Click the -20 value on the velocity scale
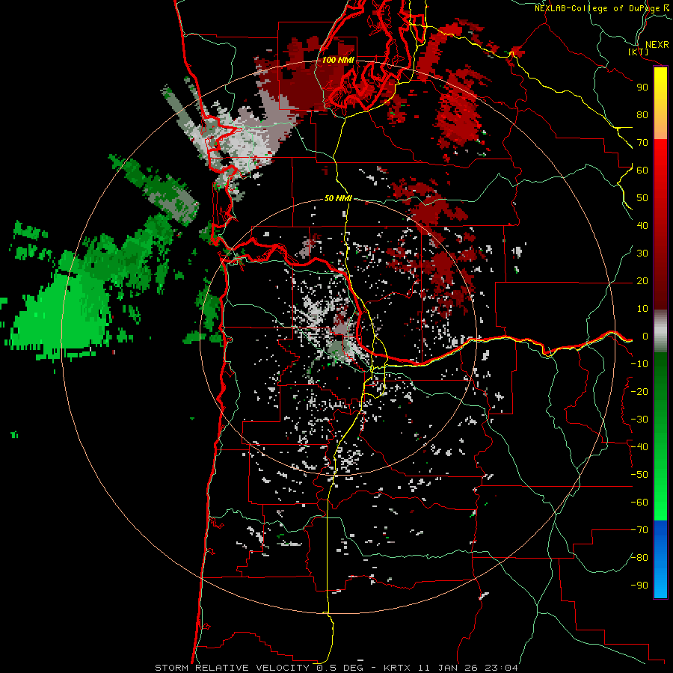Image resolution: width=673 pixels, height=673 pixels. point(639,391)
